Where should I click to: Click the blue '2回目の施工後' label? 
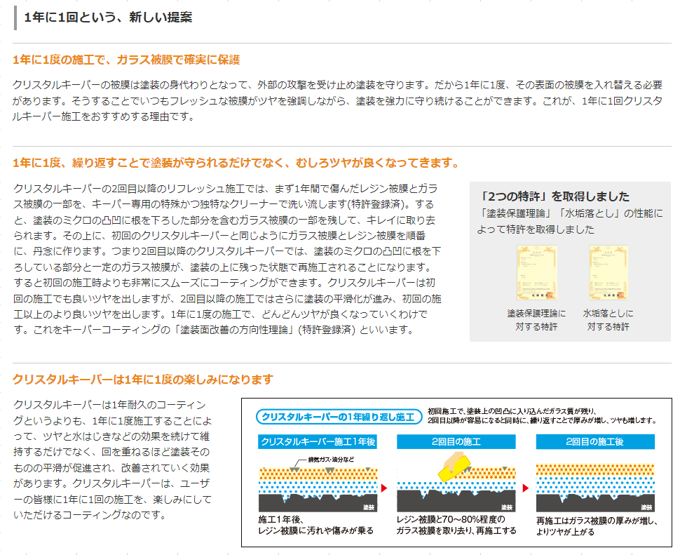[x=595, y=442]
